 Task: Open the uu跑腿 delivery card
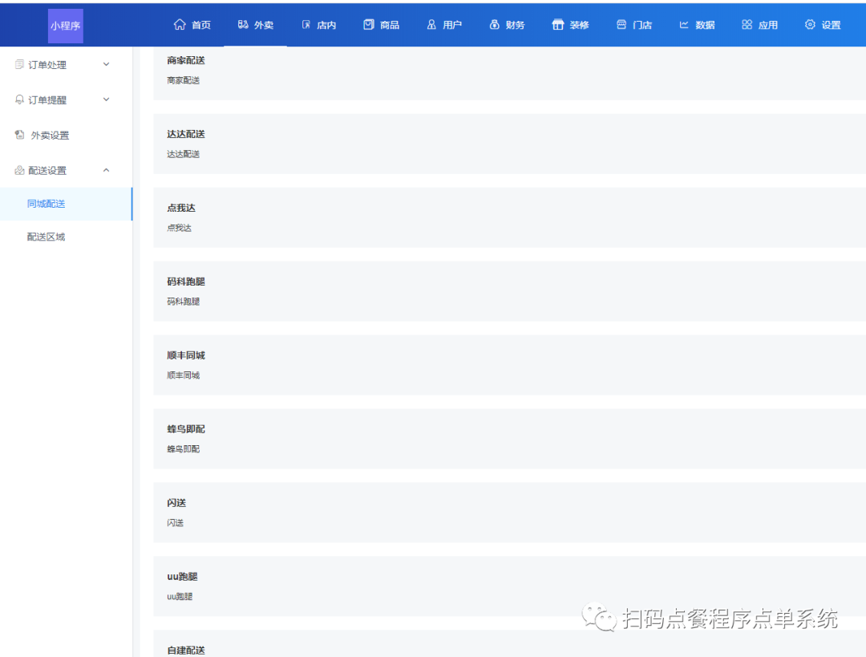click(510, 586)
